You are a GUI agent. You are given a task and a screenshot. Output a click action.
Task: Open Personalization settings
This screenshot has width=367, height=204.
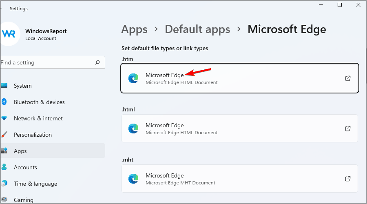(x=33, y=135)
